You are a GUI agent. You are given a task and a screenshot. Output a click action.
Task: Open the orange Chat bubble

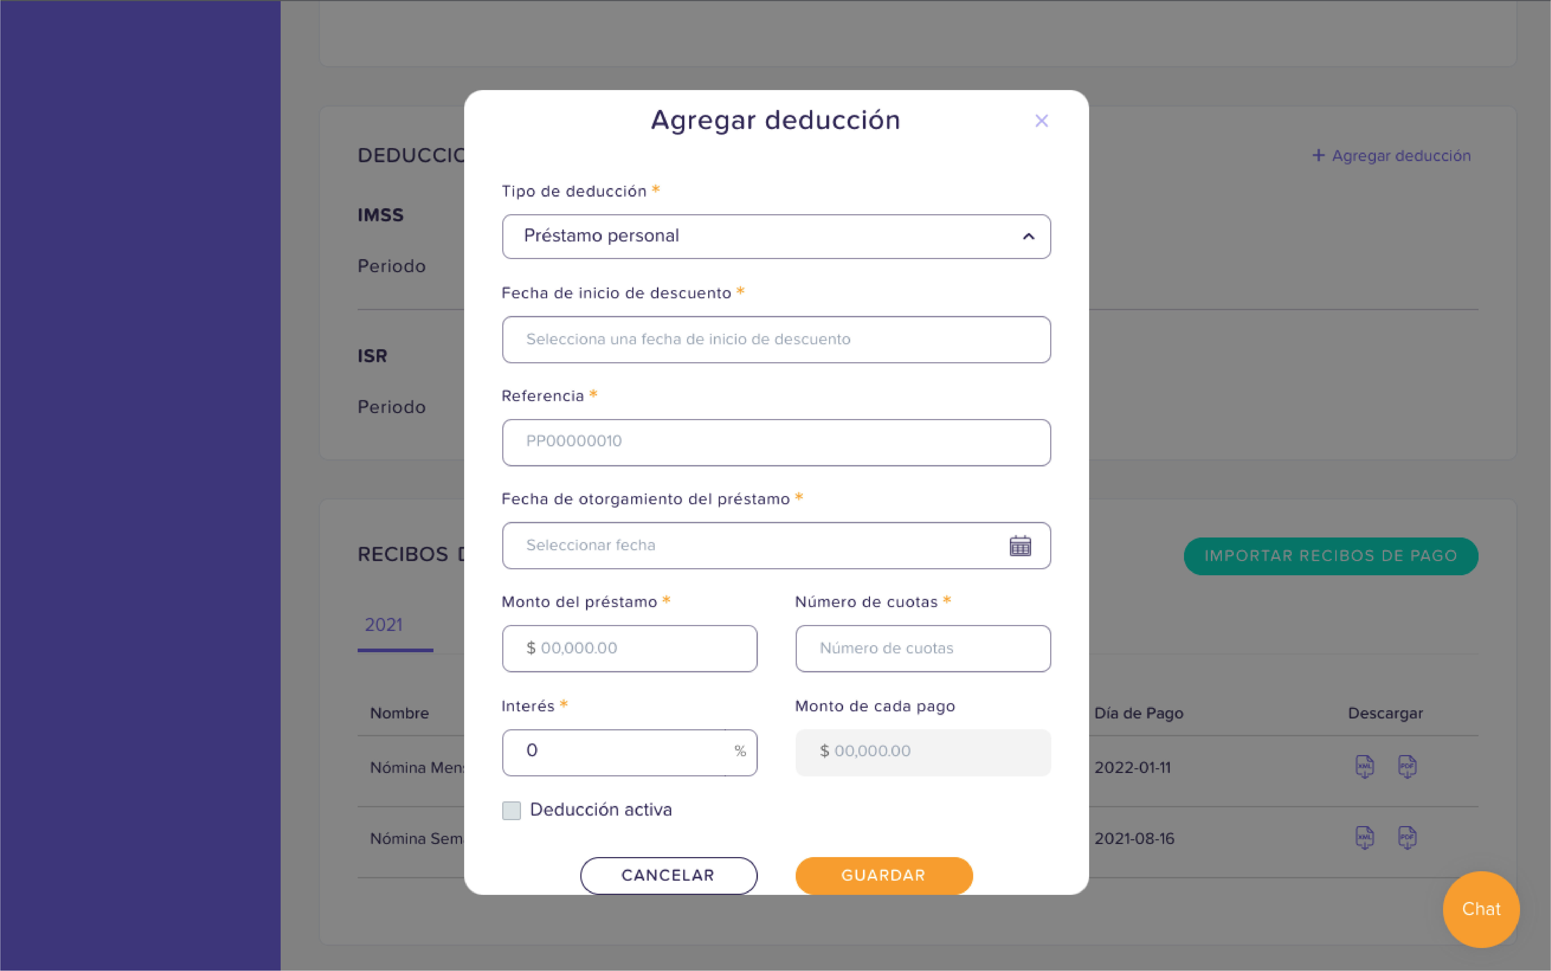coord(1481,909)
